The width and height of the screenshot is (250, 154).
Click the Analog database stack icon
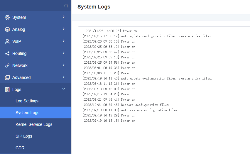(x=7, y=30)
